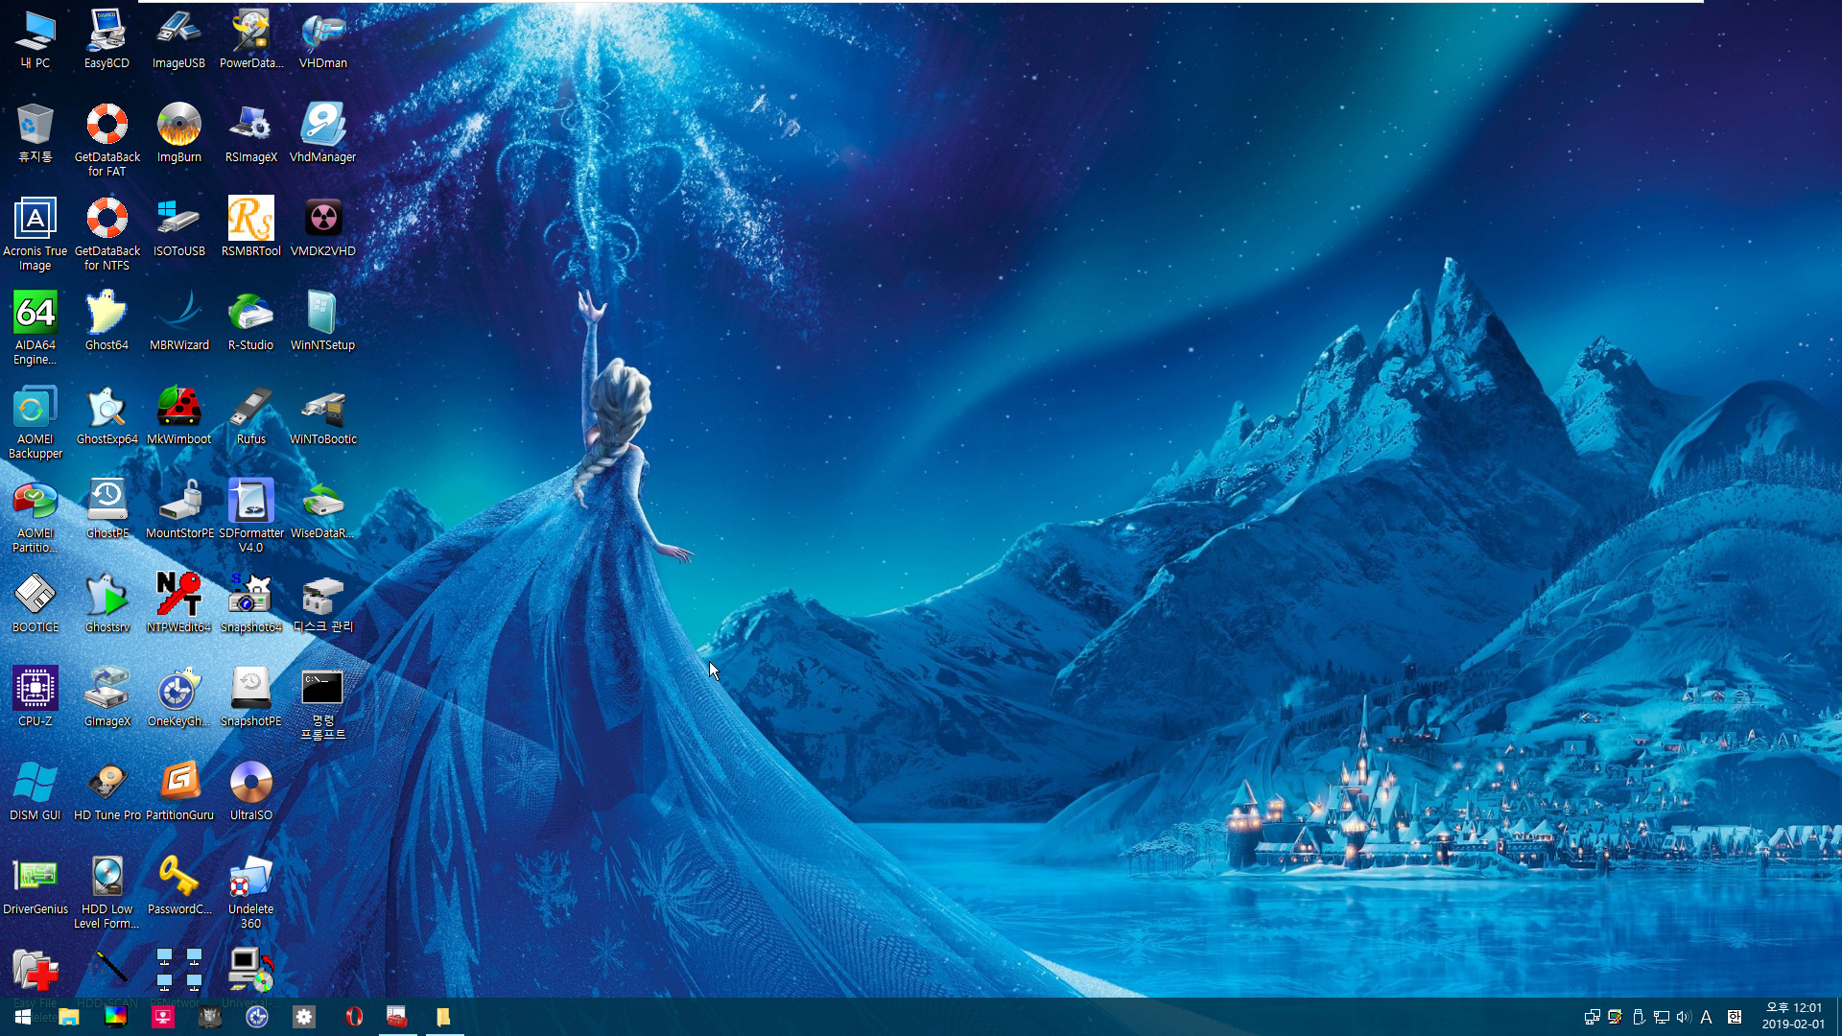Image resolution: width=1842 pixels, height=1036 pixels.
Task: Open 명령 프롬프트 command prompt
Action: [x=323, y=704]
